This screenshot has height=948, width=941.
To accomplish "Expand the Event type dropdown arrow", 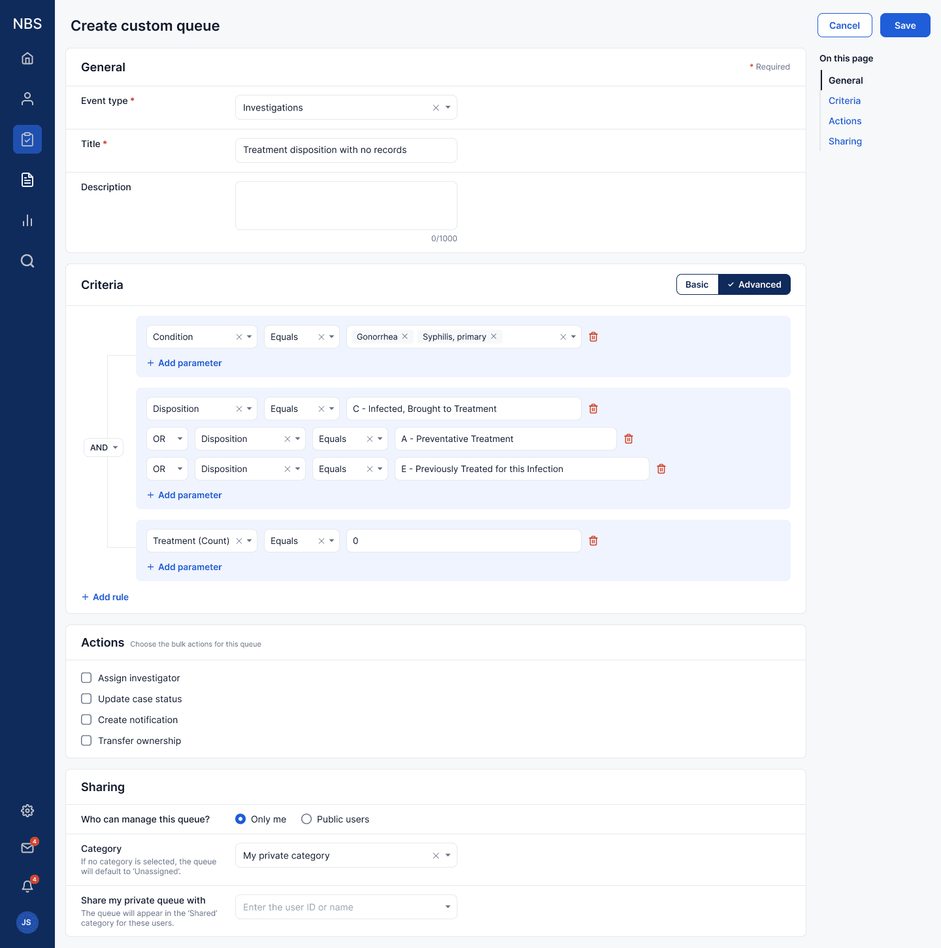I will pos(448,107).
